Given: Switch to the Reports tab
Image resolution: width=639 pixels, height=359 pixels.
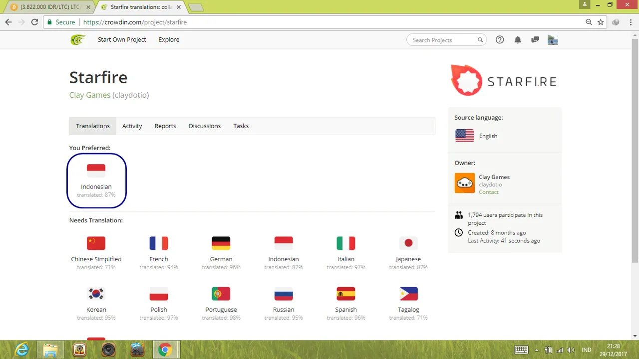Looking at the screenshot, I should [165, 126].
